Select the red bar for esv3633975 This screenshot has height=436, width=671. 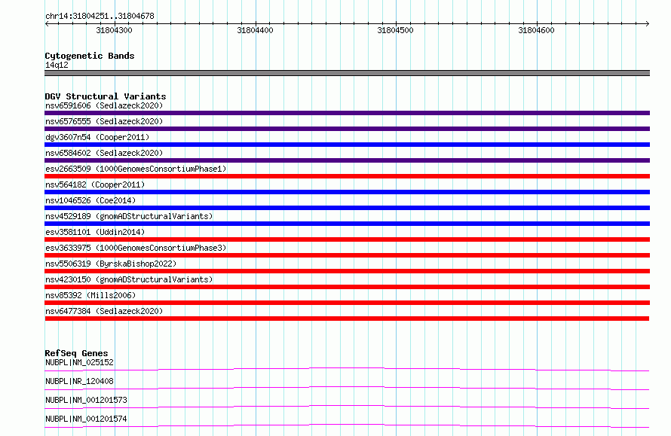pyautogui.click(x=347, y=255)
